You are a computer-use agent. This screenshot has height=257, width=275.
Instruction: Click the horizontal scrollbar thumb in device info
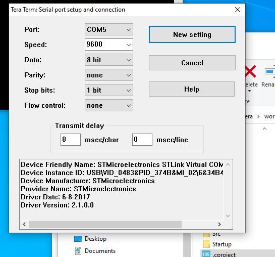pos(105,224)
